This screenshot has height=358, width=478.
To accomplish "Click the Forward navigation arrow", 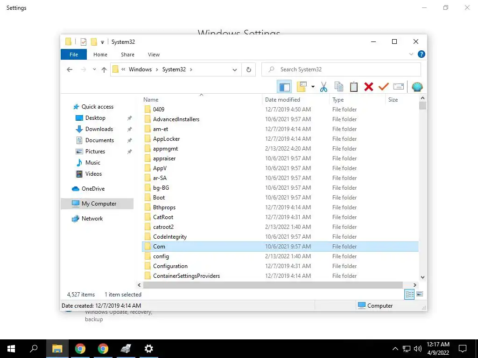I will [x=84, y=70].
